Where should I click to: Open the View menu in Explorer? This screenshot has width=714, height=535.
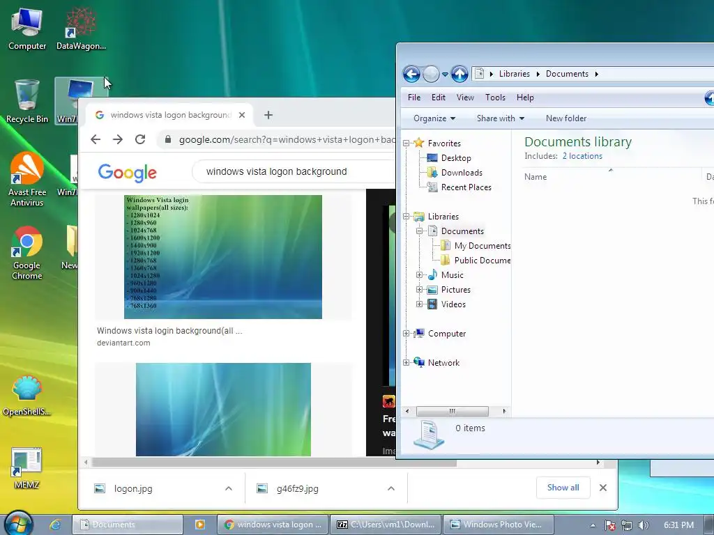click(x=465, y=98)
